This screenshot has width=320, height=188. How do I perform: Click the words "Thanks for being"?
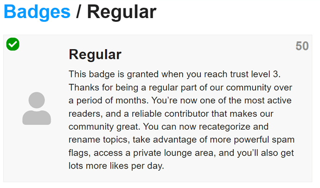pyautogui.click(x=98, y=87)
